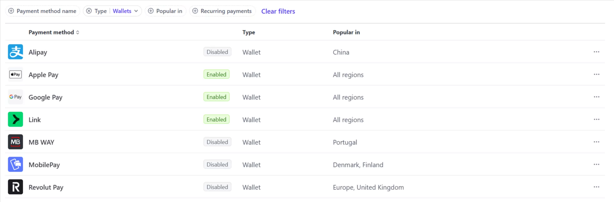
Task: Add the Payment method name filter
Action: pyautogui.click(x=42, y=11)
